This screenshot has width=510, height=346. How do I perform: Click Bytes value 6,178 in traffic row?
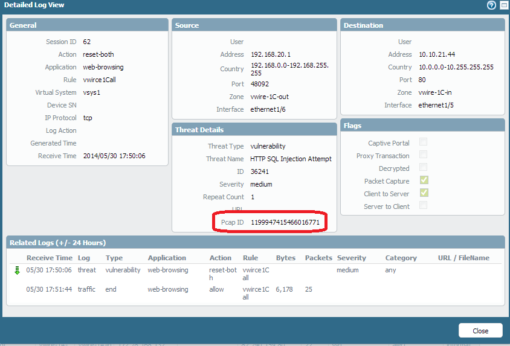(x=284, y=289)
